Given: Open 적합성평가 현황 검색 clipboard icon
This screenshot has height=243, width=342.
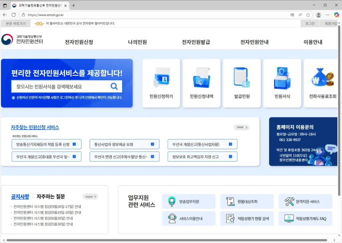Looking at the screenshot, I should pos(230,218).
